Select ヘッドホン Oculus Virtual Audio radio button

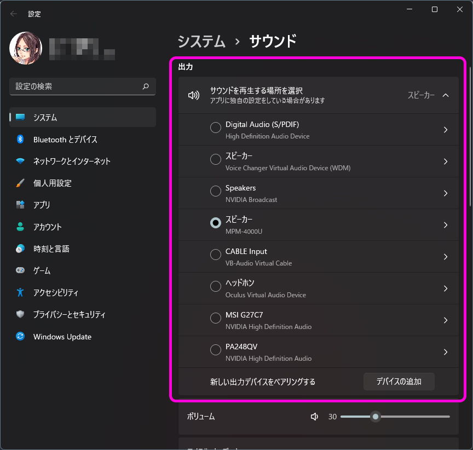tap(216, 289)
